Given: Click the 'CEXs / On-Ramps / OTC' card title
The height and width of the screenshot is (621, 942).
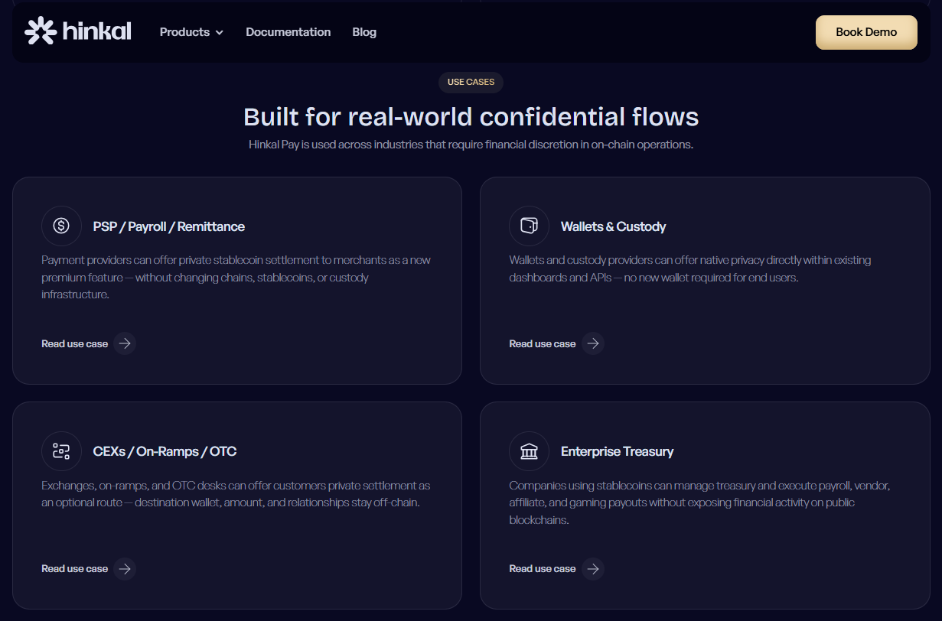Looking at the screenshot, I should pyautogui.click(x=165, y=451).
